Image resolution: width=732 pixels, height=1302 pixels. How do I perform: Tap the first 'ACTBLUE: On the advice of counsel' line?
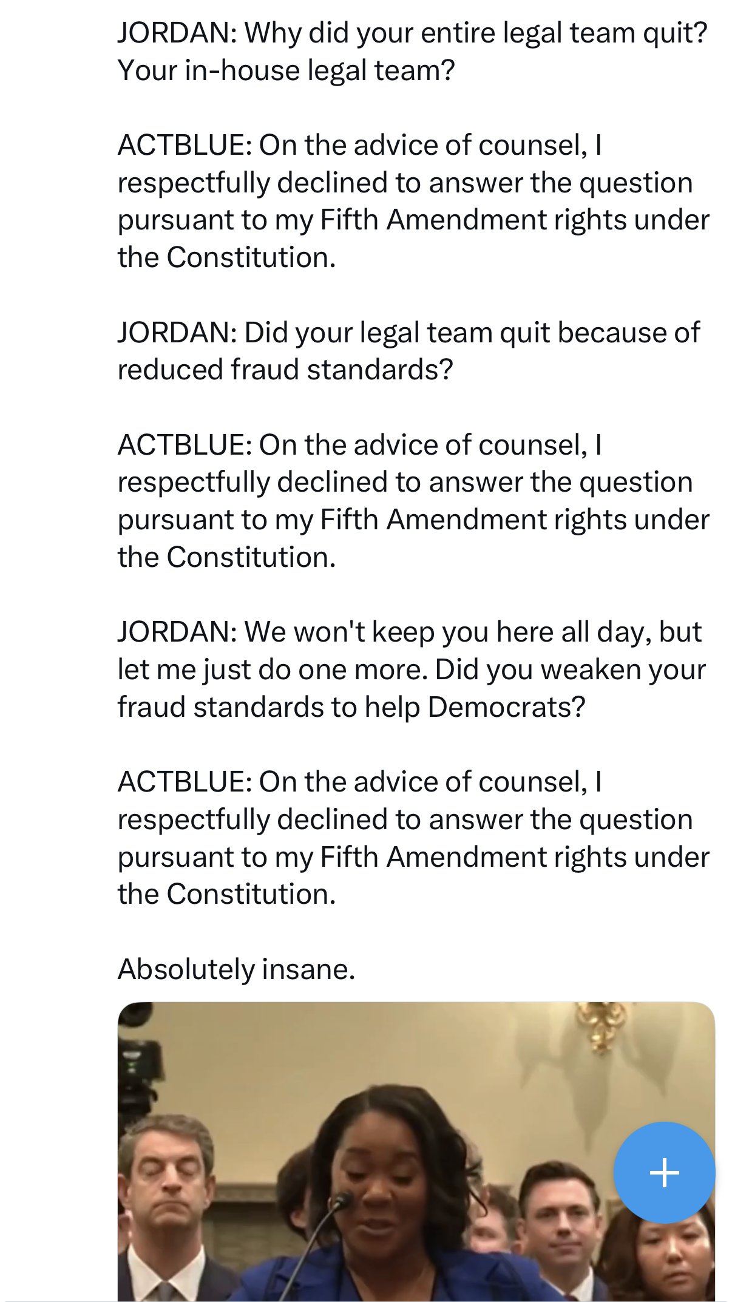point(359,145)
